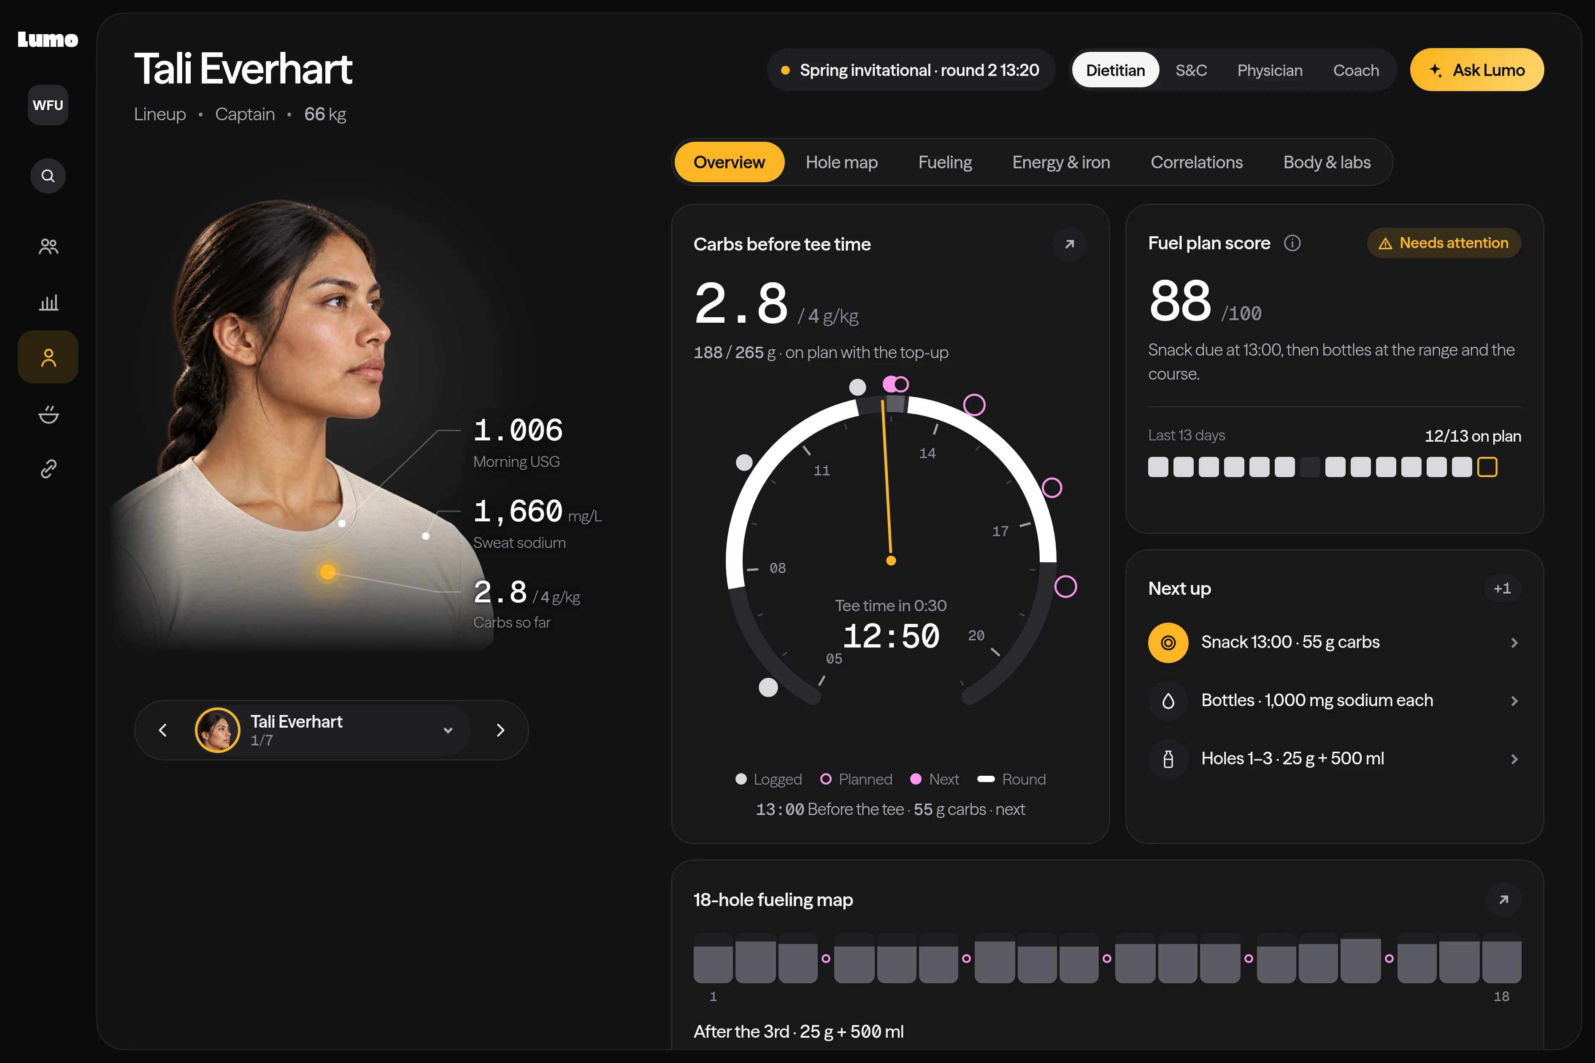Click the yellow Carbs so far body marker

point(327,572)
